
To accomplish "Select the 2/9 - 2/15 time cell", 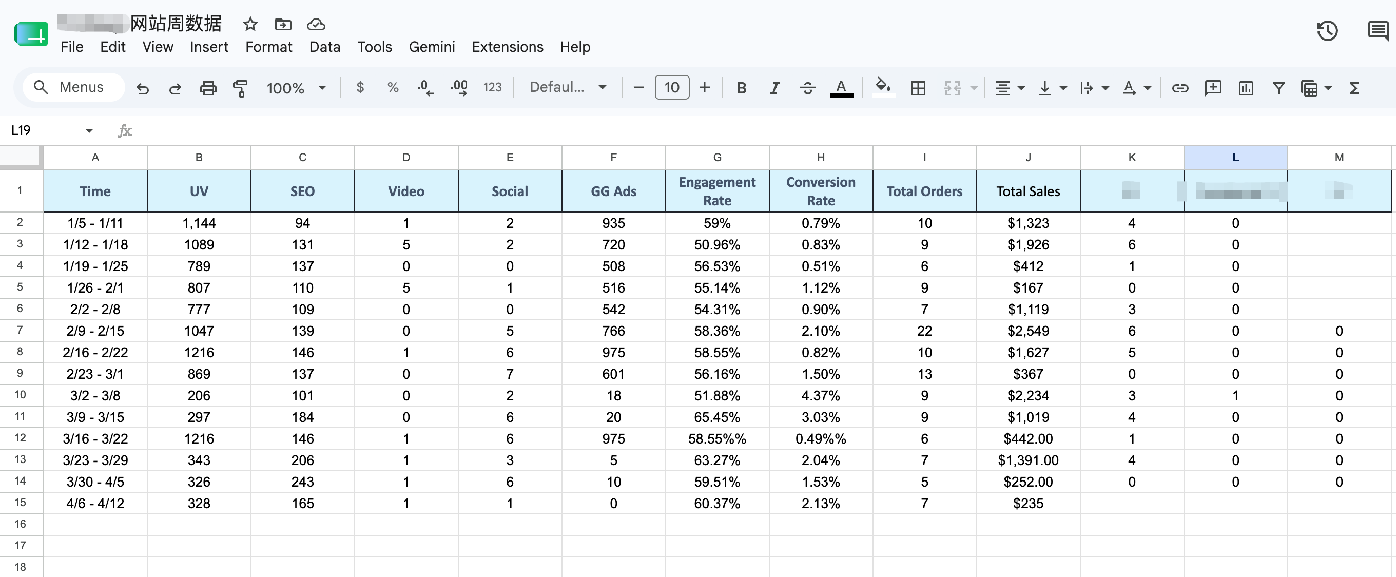I will 95,331.
